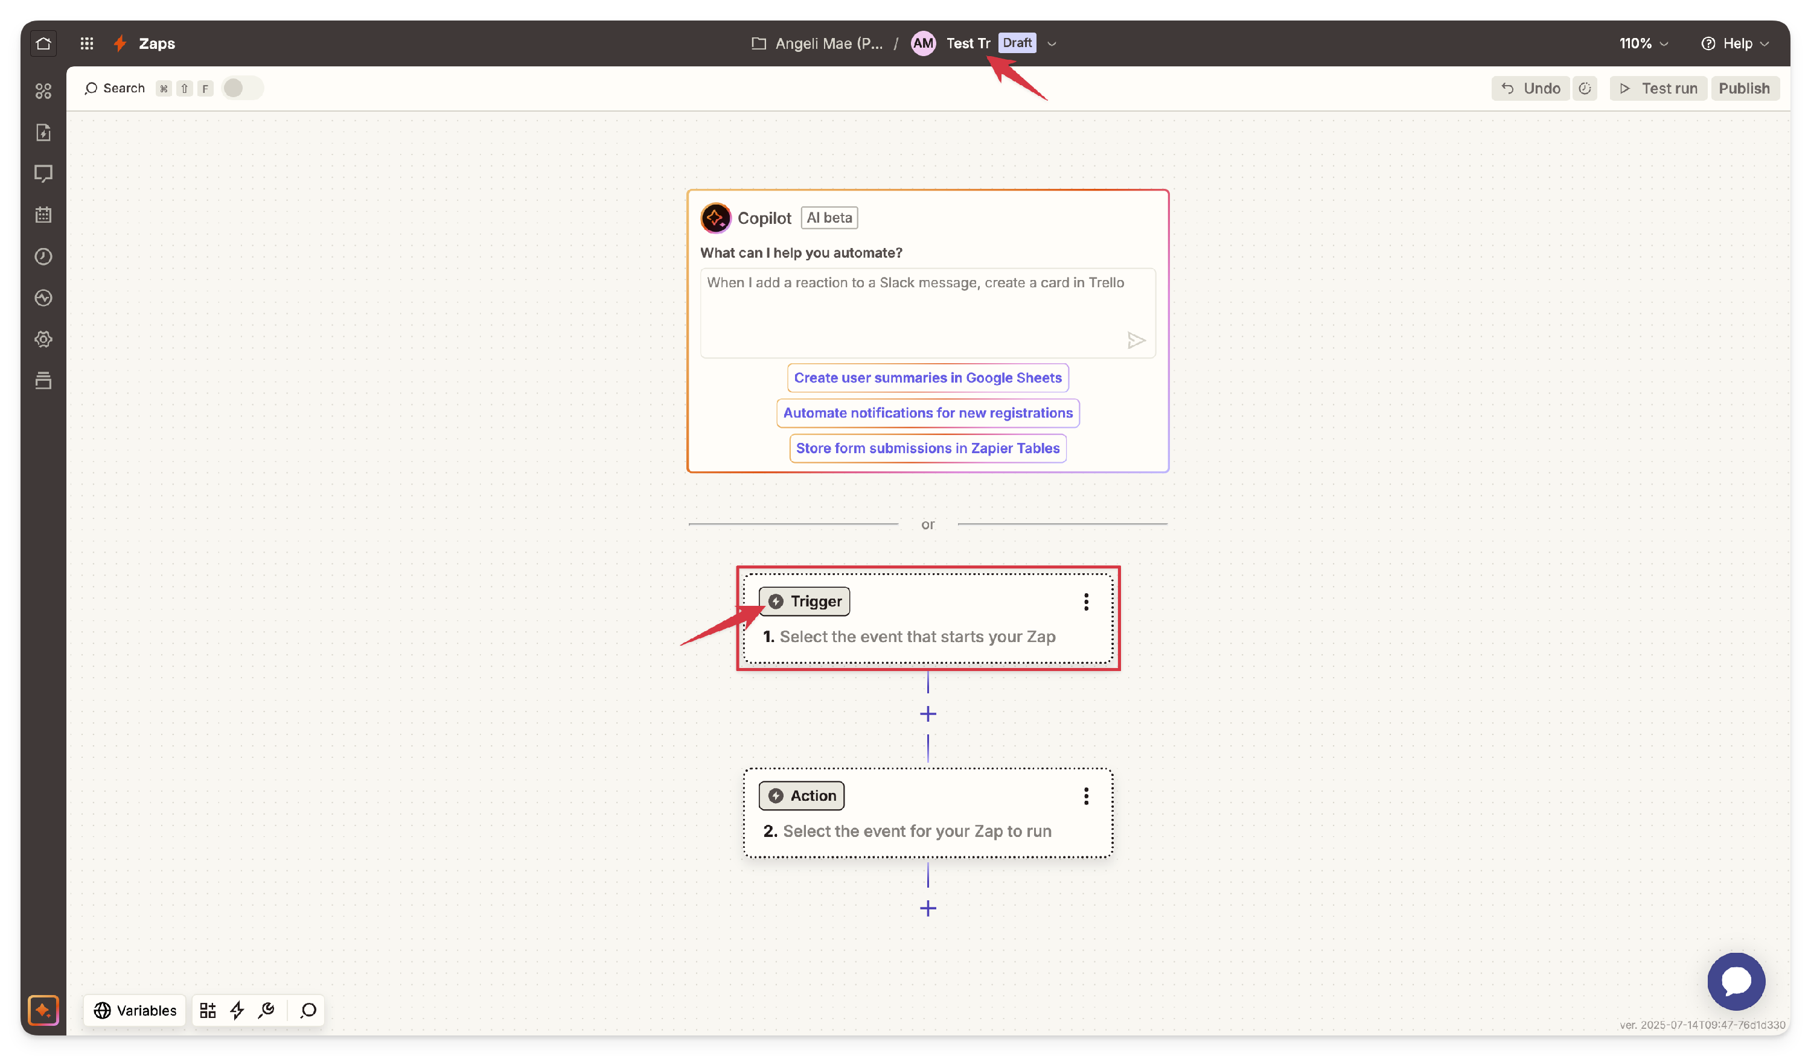Add a step after the Action
Viewport: 1811px width, 1056px height.
tap(928, 909)
